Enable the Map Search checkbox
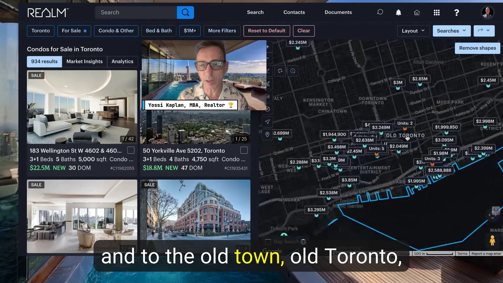503x283 pixels. click(x=268, y=242)
